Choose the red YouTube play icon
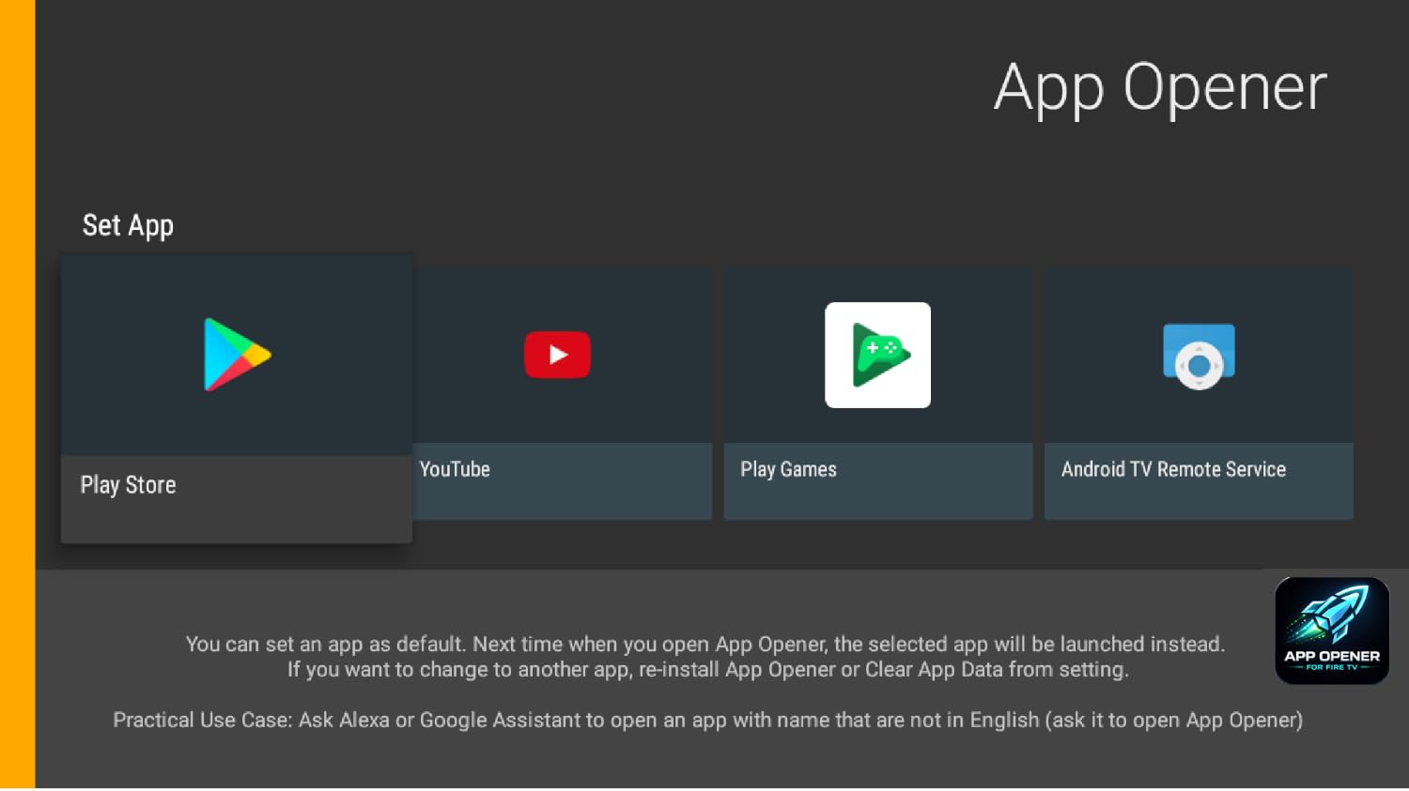1409x791 pixels. tap(557, 355)
